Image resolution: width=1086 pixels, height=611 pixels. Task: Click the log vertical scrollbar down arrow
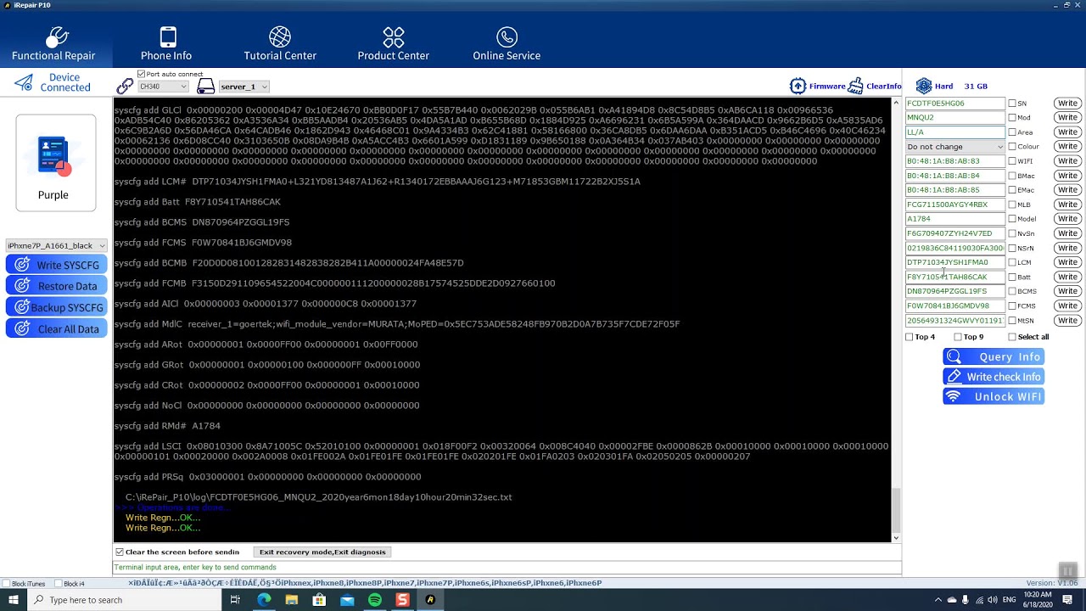(896, 538)
